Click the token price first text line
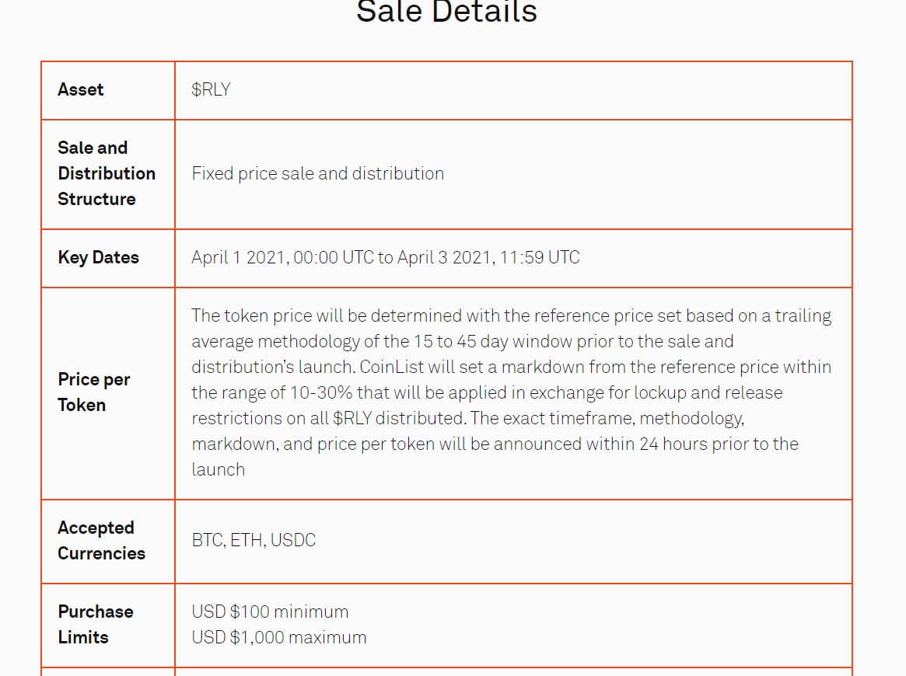 tap(512, 315)
